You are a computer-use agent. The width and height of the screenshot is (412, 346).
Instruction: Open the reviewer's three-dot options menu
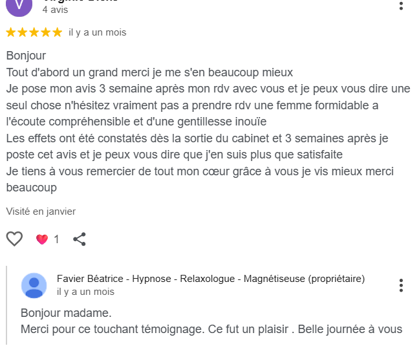click(403, 5)
